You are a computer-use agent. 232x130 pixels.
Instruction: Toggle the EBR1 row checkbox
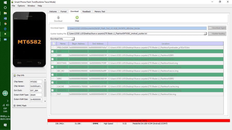(x=52, y=55)
